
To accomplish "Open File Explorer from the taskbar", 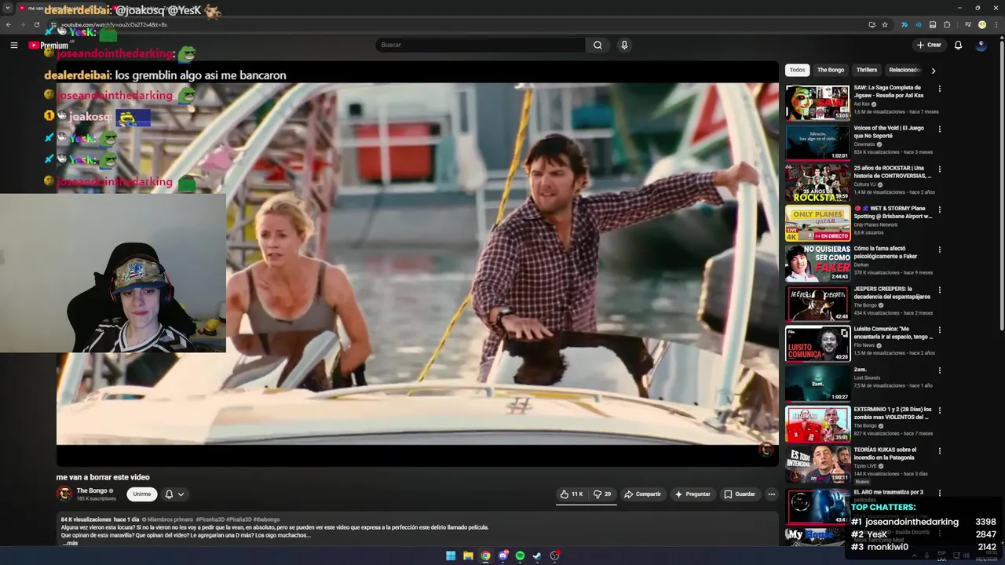I will pyautogui.click(x=468, y=556).
